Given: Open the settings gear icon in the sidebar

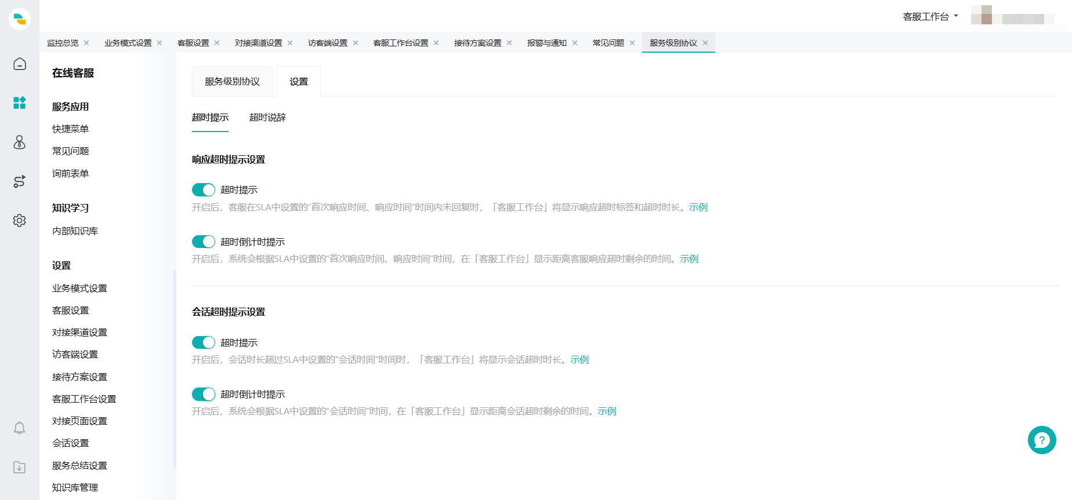Looking at the screenshot, I should tap(20, 221).
